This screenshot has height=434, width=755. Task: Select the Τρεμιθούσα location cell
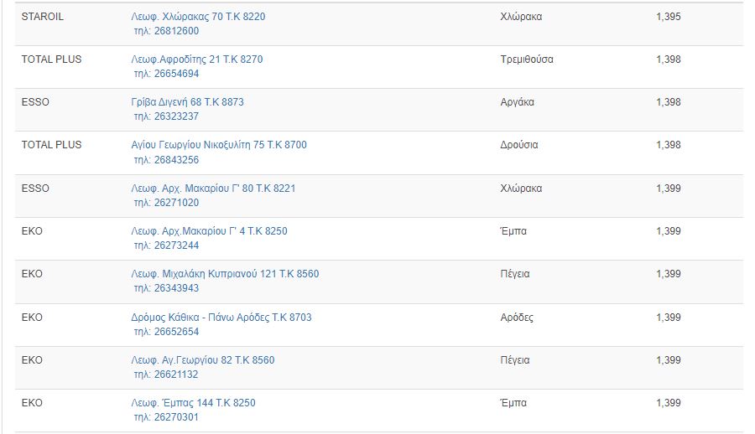pyautogui.click(x=527, y=59)
